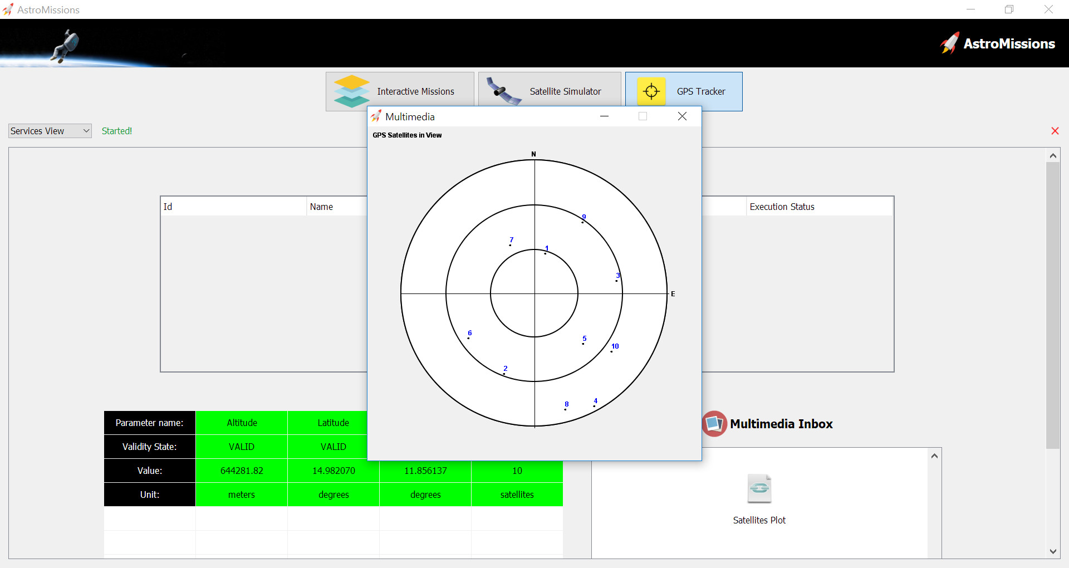Click the GPS Tracker crosshair icon
Screen dimensions: 1069x568
point(651,91)
